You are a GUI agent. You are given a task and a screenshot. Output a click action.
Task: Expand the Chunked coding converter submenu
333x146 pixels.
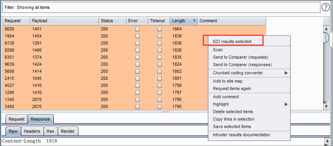[x=286, y=73]
